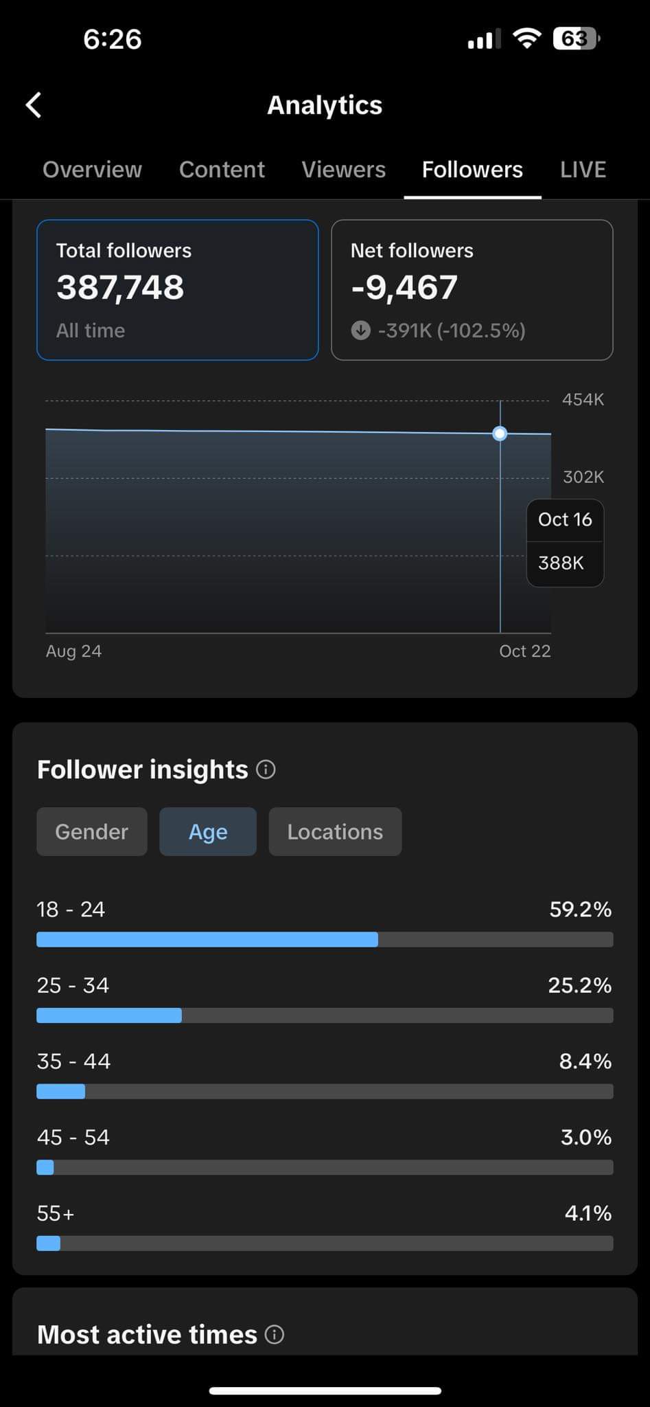The image size is (650, 1407).
Task: Click the chart data point marker
Action: click(x=500, y=434)
